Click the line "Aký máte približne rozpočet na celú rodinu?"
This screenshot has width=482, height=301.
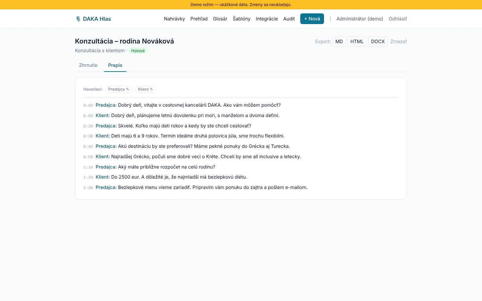click(167, 167)
